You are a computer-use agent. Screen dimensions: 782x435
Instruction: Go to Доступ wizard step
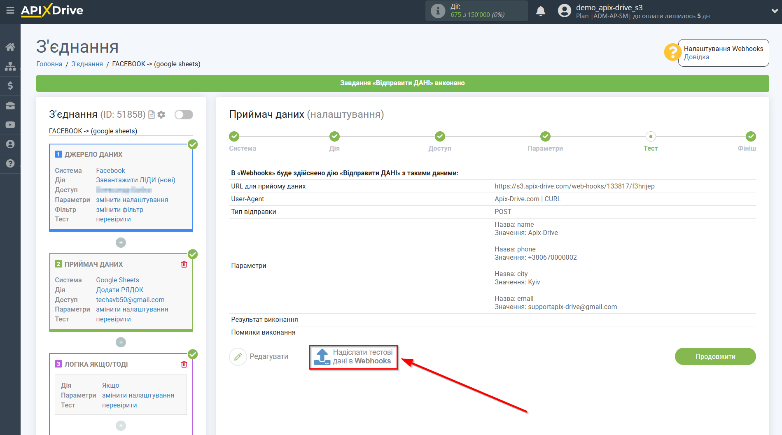[x=440, y=136]
